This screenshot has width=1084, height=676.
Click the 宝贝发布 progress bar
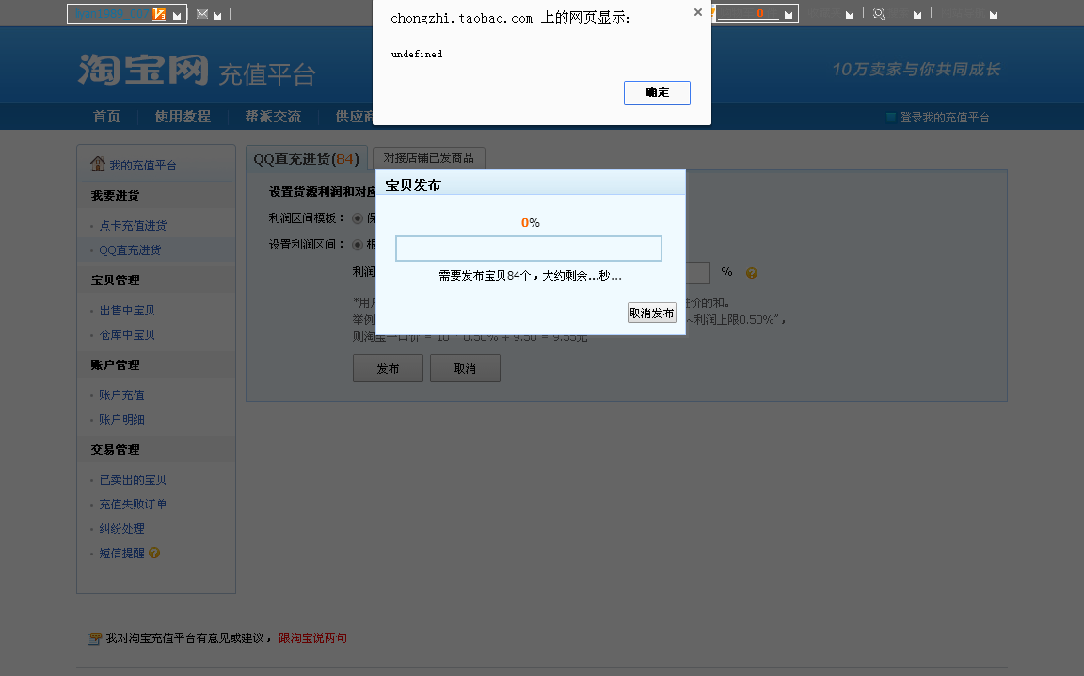point(529,249)
